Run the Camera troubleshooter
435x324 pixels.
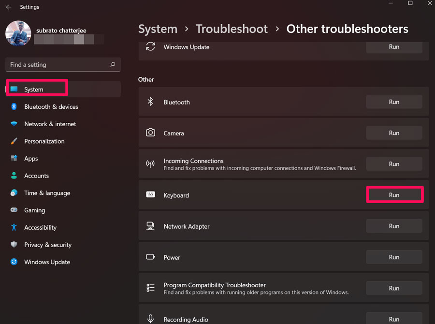click(394, 133)
